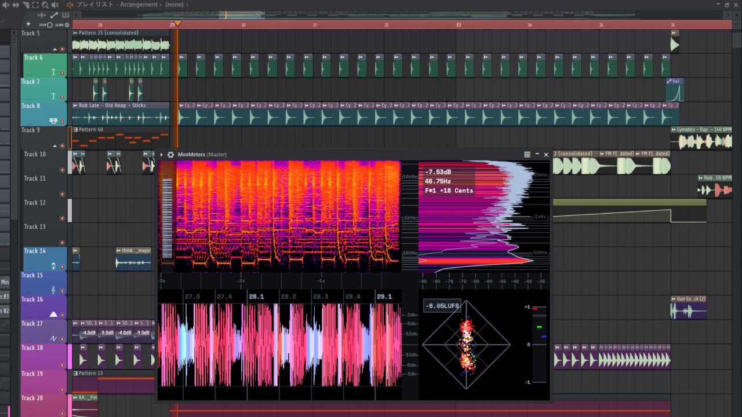Toggle the STEP editing switch
The image size is (742, 417).
(50, 25)
